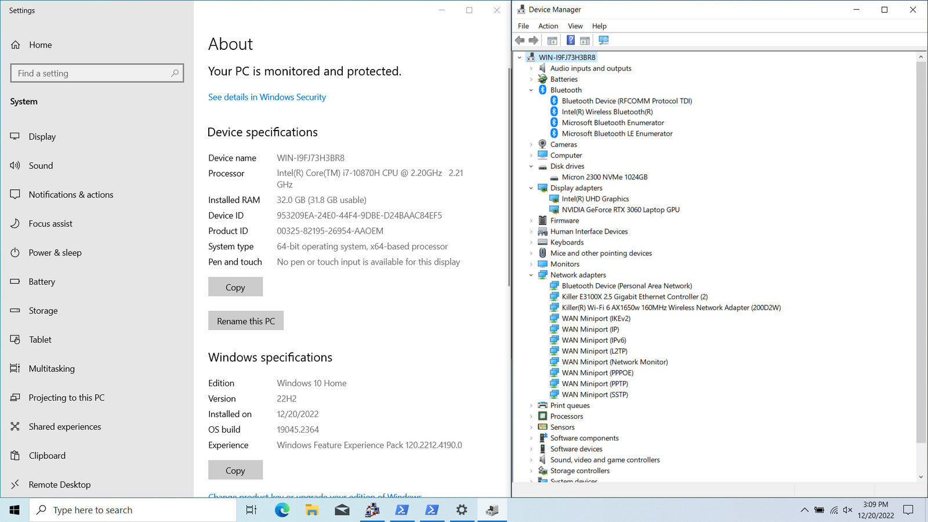Select NVIDIA GeForce RTX 3060 Laptop GPU
The width and height of the screenshot is (928, 522).
(621, 210)
